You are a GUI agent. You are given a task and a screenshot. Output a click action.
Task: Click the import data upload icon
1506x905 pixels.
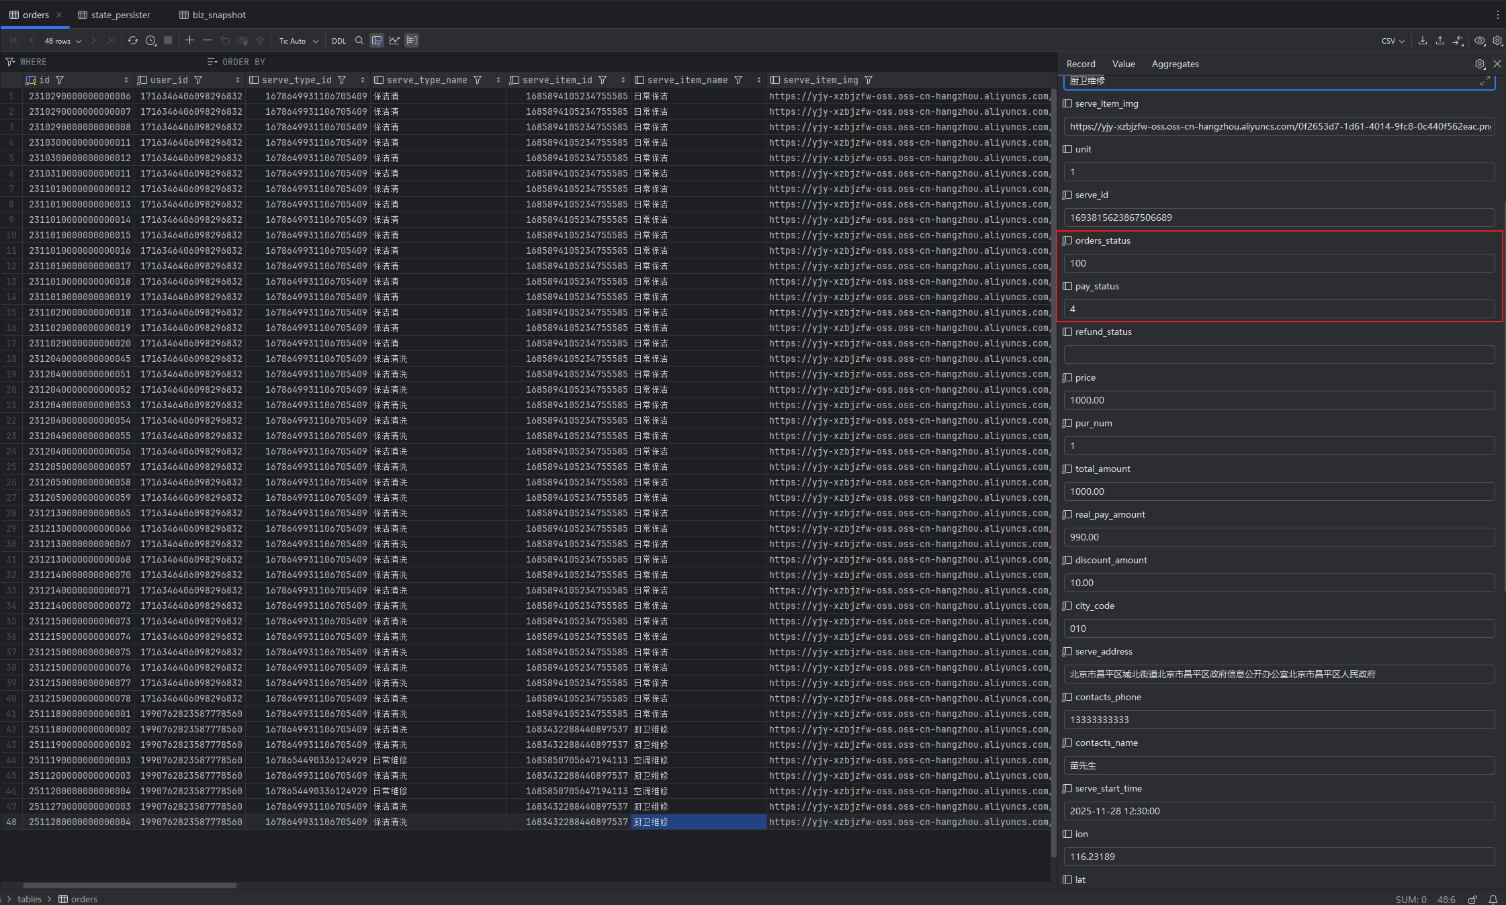click(x=1440, y=40)
